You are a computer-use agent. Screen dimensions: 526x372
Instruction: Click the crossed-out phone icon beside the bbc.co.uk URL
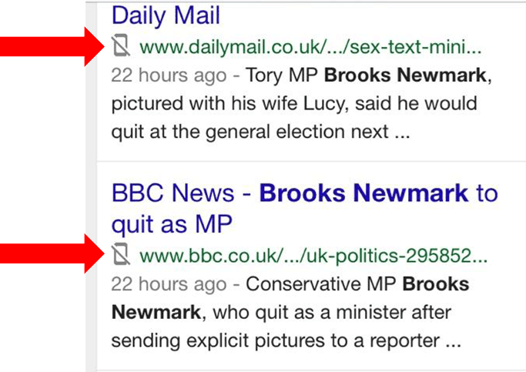tap(119, 254)
